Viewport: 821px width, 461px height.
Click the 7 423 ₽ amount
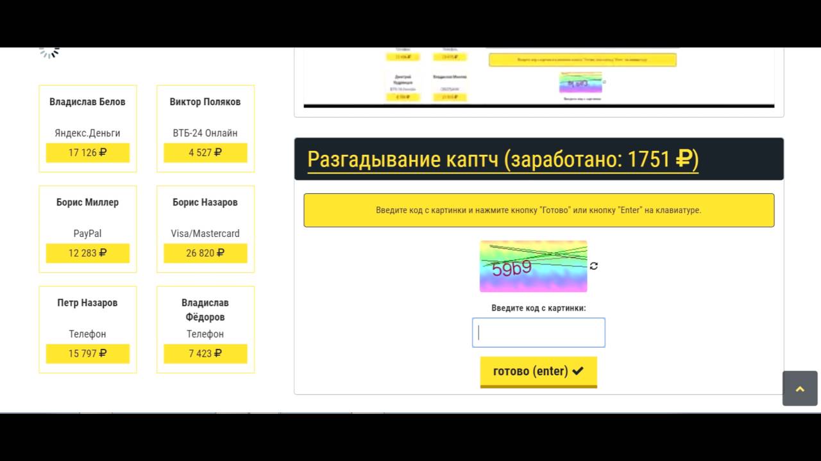coord(205,353)
